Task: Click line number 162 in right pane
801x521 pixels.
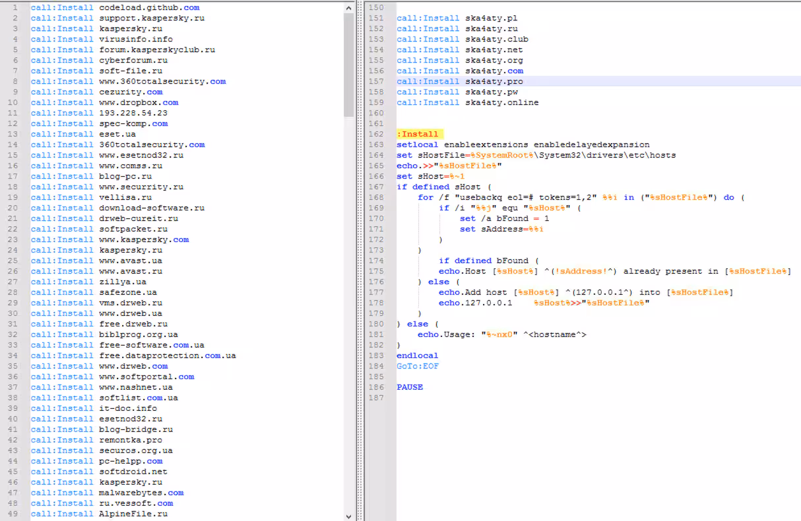Action: pyautogui.click(x=376, y=134)
